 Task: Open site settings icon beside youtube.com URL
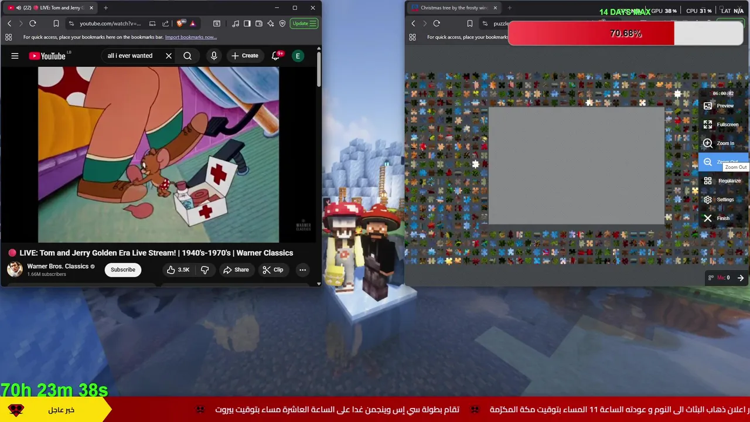[x=71, y=23]
